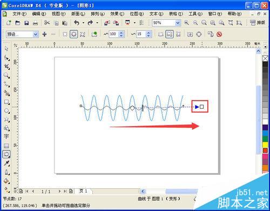The width and height of the screenshot is (270, 211).
Task: Expand the application launcher dropdown arrow
Action: 134,23
